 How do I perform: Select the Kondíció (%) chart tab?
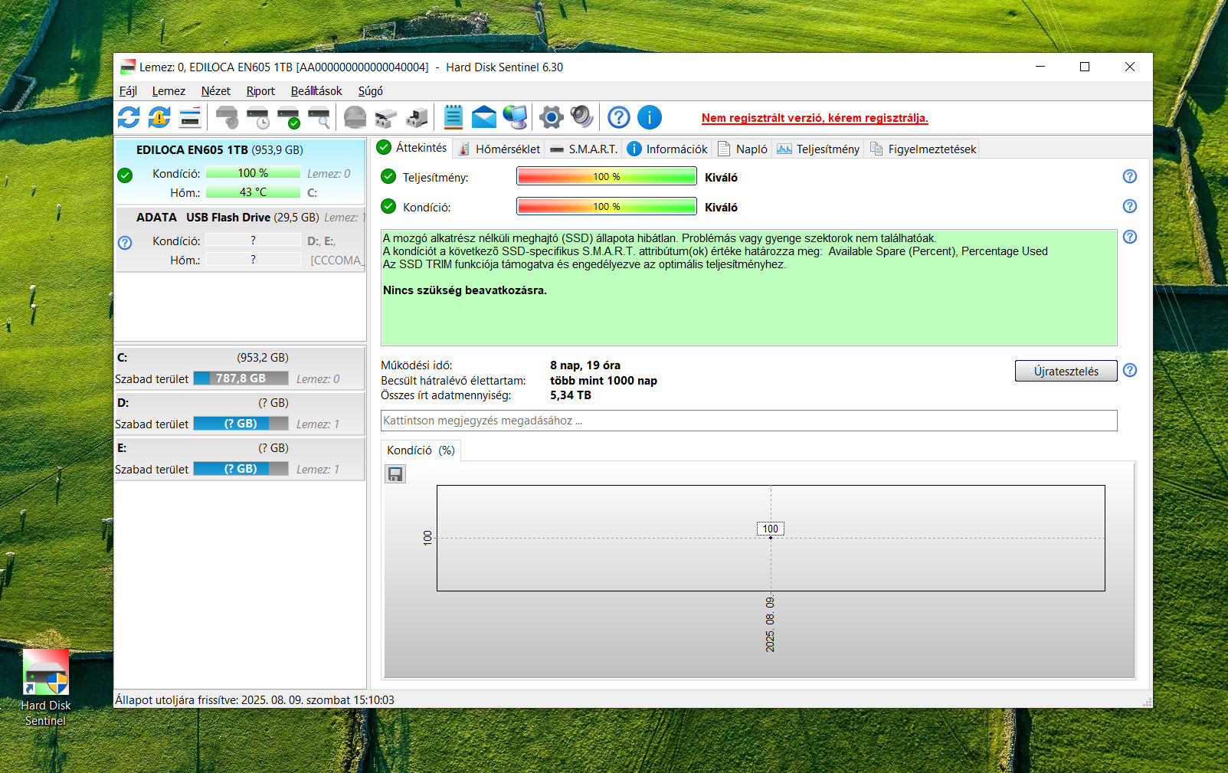point(421,450)
